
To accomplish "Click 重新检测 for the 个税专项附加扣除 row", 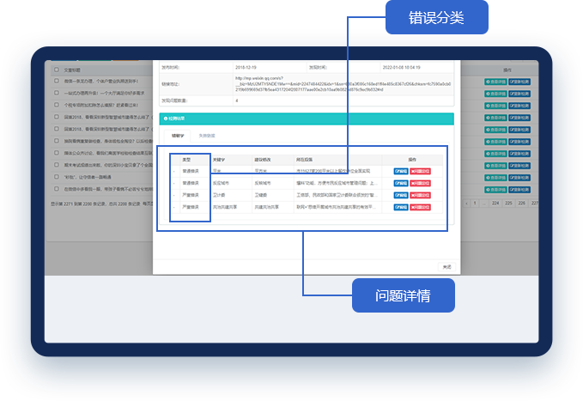I will [519, 106].
